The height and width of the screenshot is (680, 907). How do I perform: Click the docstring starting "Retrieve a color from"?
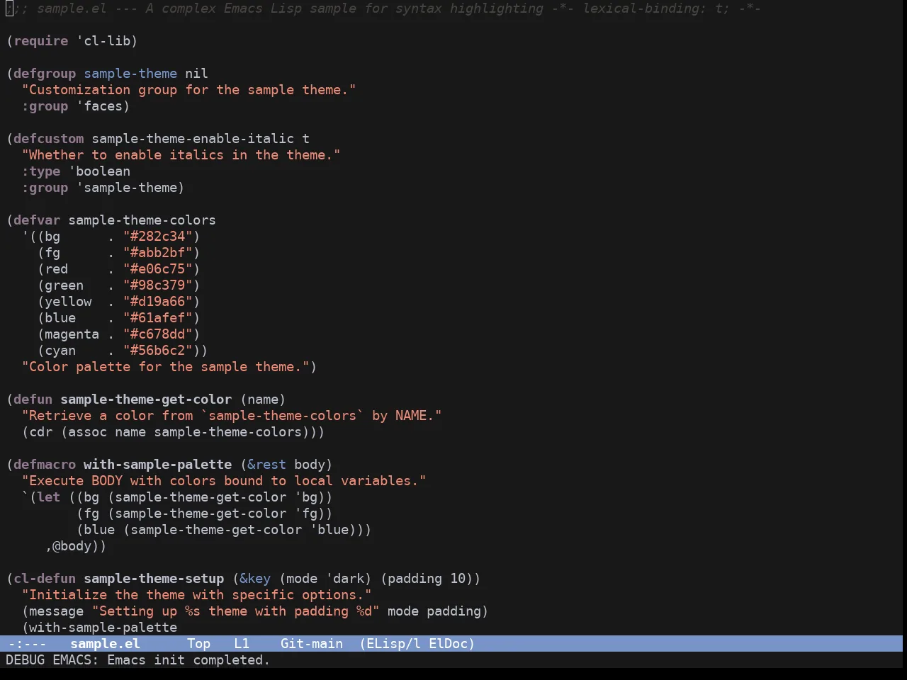pyautogui.click(x=232, y=416)
